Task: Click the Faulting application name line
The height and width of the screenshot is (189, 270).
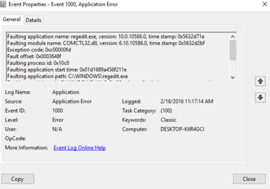Action: [x=106, y=36]
